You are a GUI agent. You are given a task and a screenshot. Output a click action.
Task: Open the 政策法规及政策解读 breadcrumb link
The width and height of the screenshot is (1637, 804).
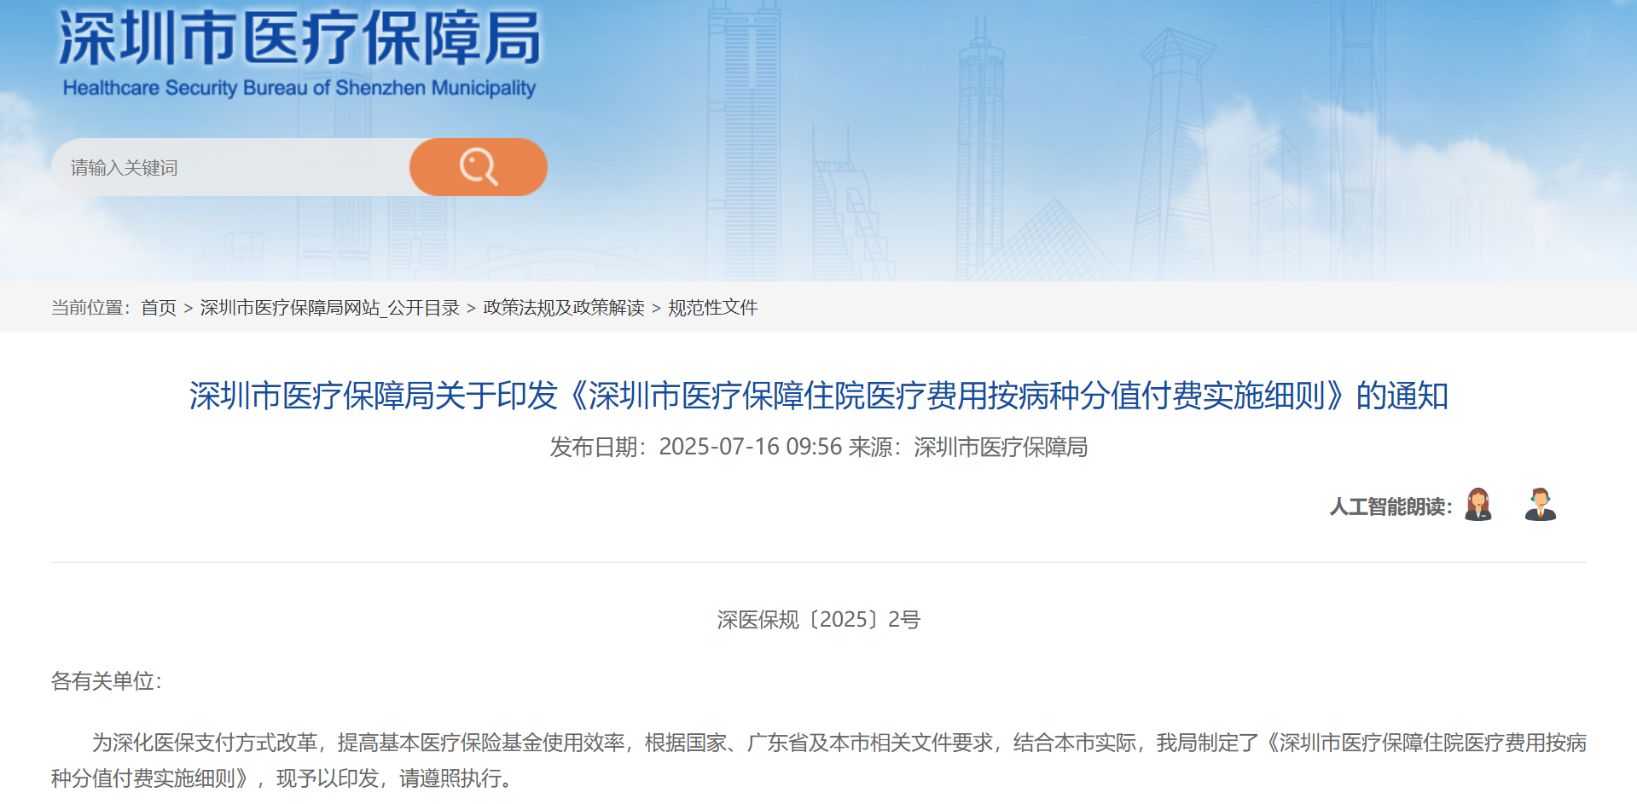(x=563, y=308)
